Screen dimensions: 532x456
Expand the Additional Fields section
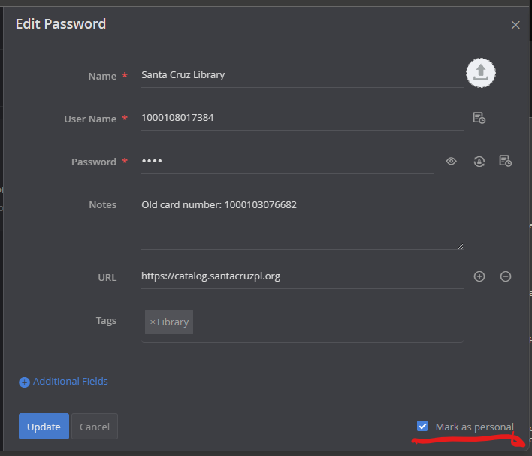pyautogui.click(x=70, y=381)
